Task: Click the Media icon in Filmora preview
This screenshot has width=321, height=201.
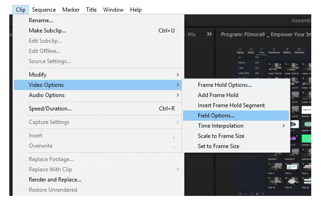Action: pos(240,50)
